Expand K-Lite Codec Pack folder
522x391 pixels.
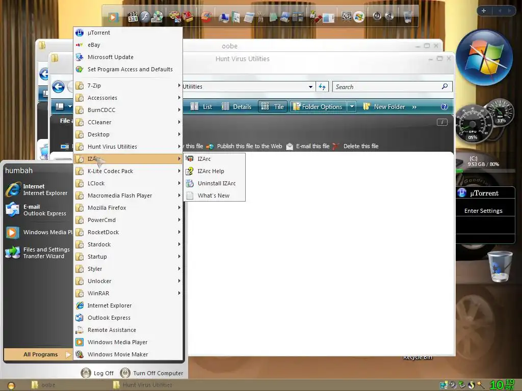click(128, 171)
